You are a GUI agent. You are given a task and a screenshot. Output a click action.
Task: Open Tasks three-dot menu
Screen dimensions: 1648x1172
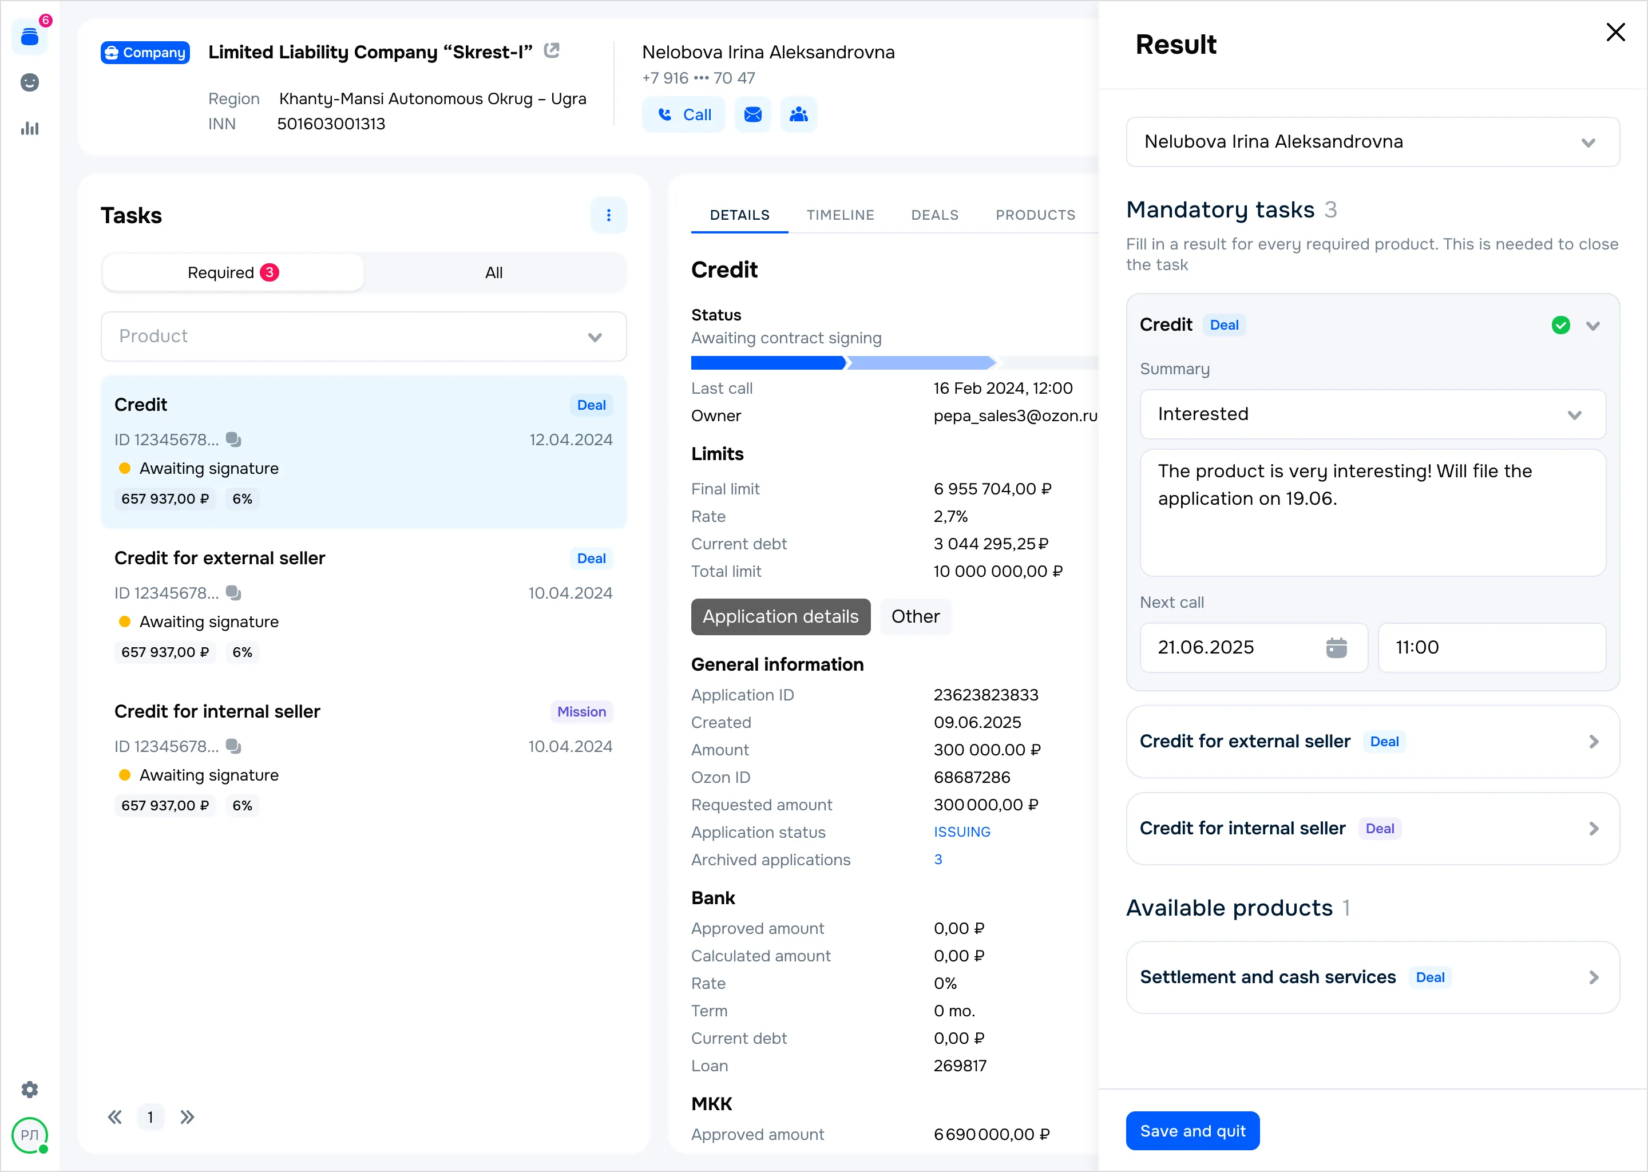(608, 215)
